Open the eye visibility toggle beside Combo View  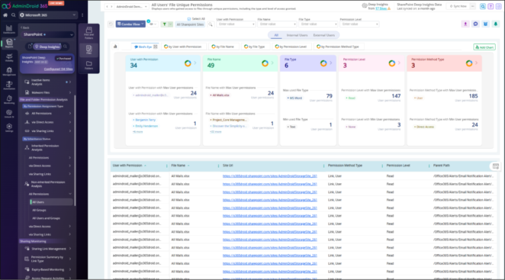(x=152, y=24)
